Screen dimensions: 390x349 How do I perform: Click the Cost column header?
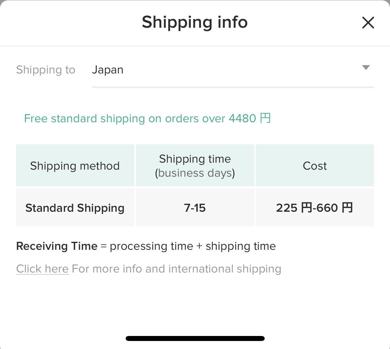click(314, 165)
